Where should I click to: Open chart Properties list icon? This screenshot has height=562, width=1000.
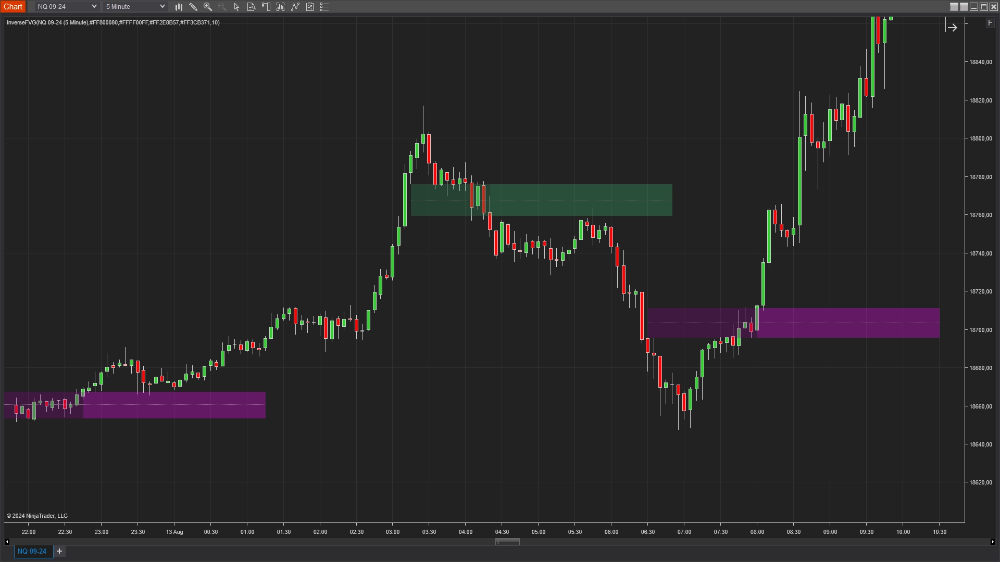coord(324,7)
